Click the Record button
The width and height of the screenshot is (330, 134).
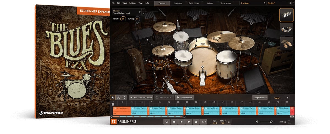click(x=189, y=122)
